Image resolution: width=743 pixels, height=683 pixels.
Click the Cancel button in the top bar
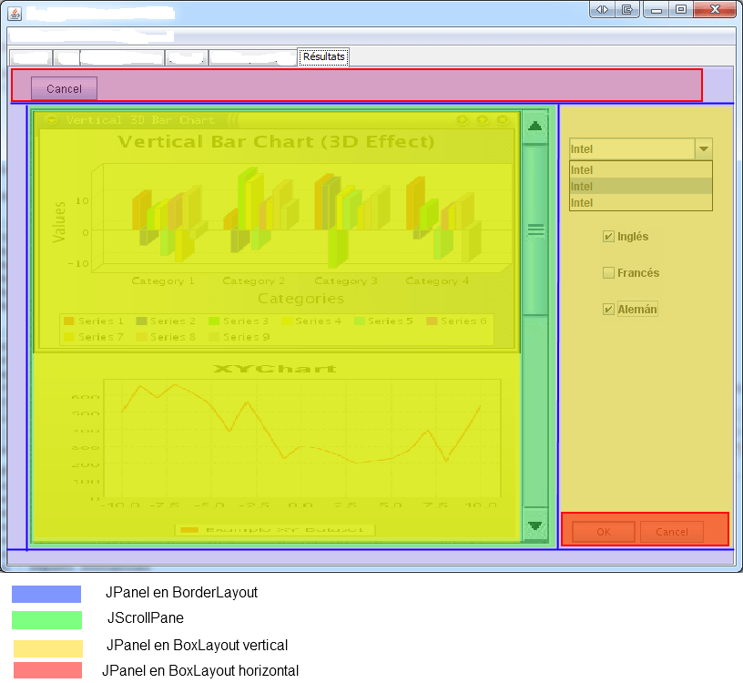(63, 88)
